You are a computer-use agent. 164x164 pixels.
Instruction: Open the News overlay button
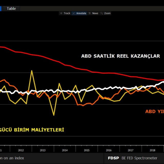click(x=93, y=13)
